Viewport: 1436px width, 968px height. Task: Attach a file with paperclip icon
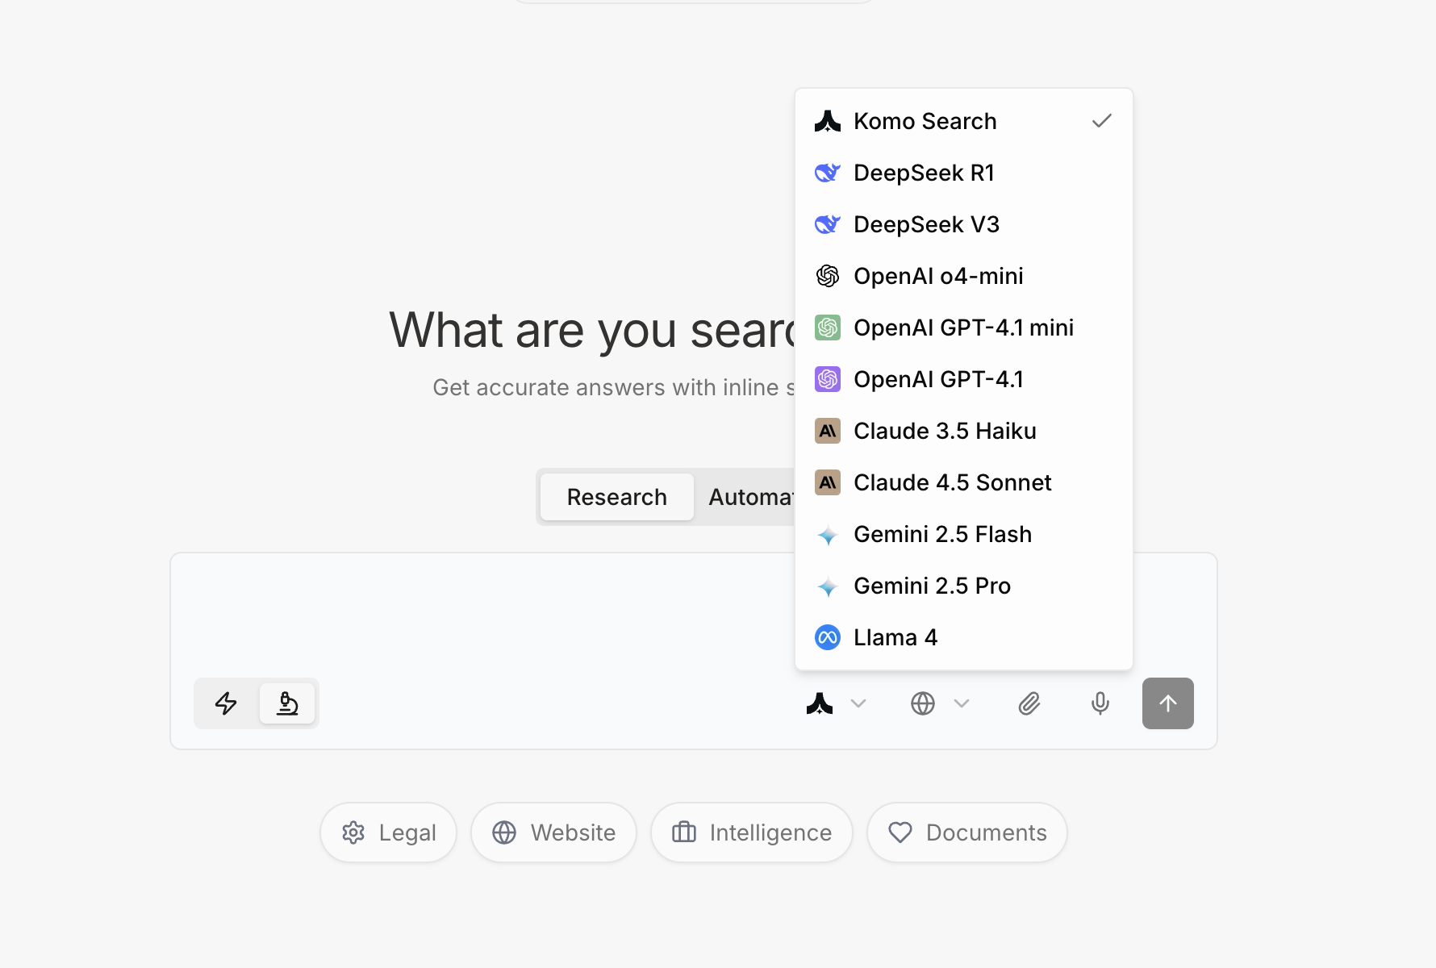(1029, 703)
